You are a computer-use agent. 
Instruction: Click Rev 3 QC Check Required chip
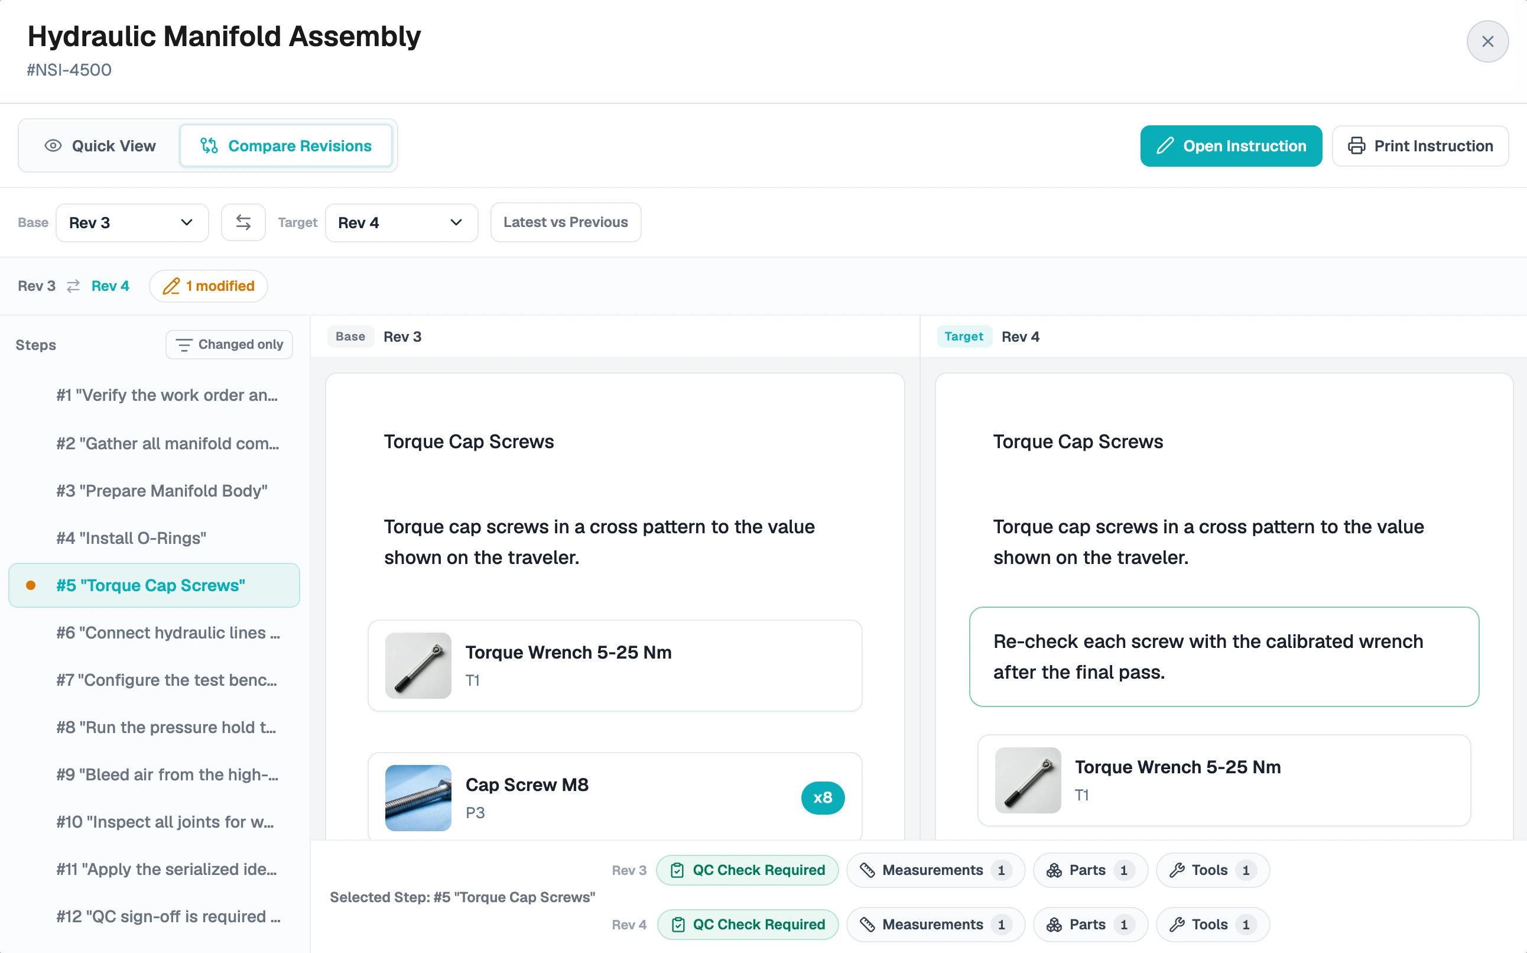(x=747, y=870)
